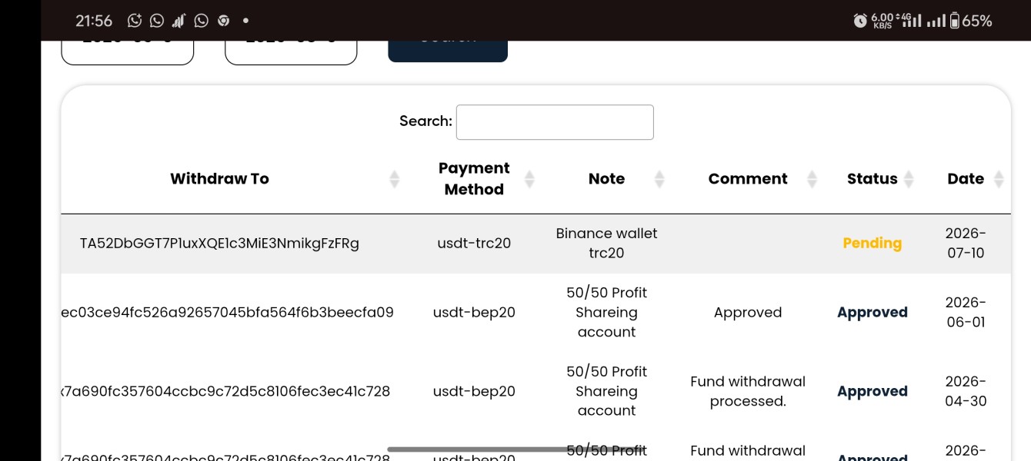Open the second date picker field
Image resolution: width=1031 pixels, height=461 pixels.
291,51
